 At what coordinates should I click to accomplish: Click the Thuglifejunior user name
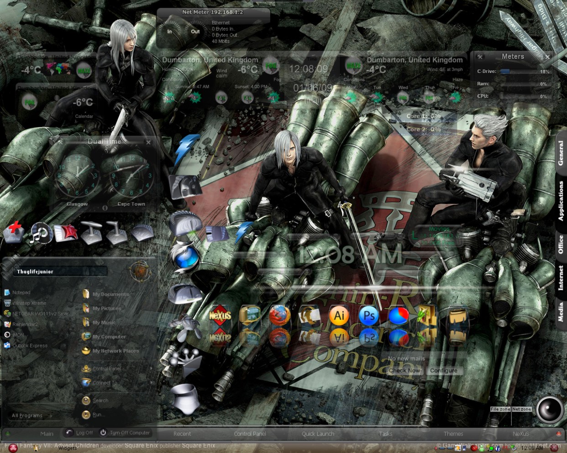point(35,271)
